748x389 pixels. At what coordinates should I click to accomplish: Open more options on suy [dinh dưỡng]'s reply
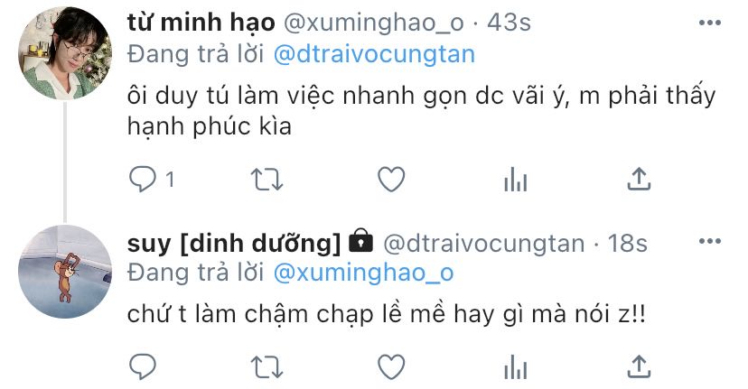[710, 241]
